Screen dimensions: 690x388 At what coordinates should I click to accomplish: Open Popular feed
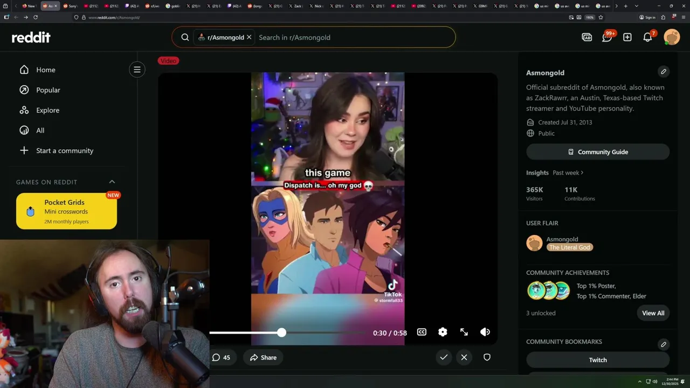coord(48,90)
